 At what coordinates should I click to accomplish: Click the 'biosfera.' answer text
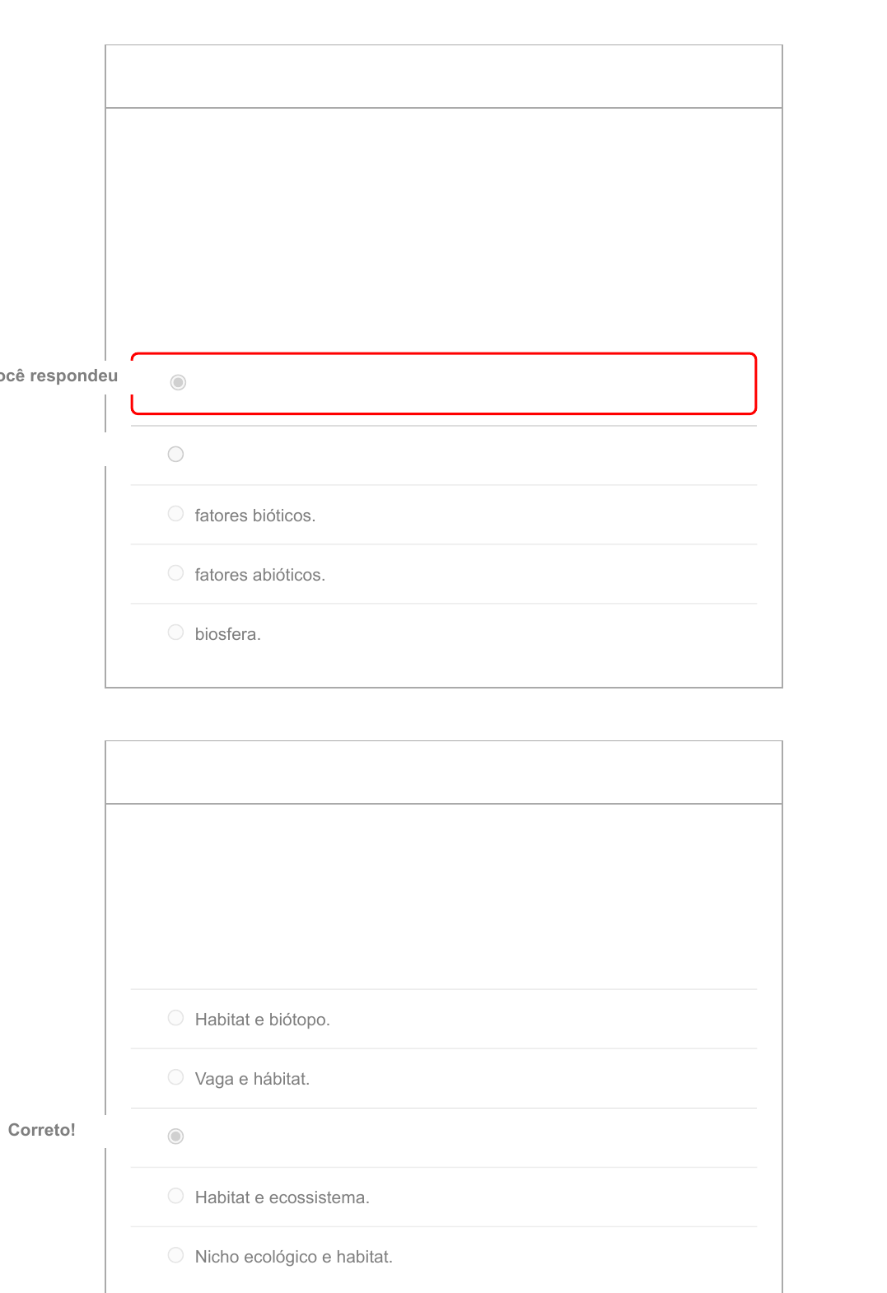tap(228, 634)
